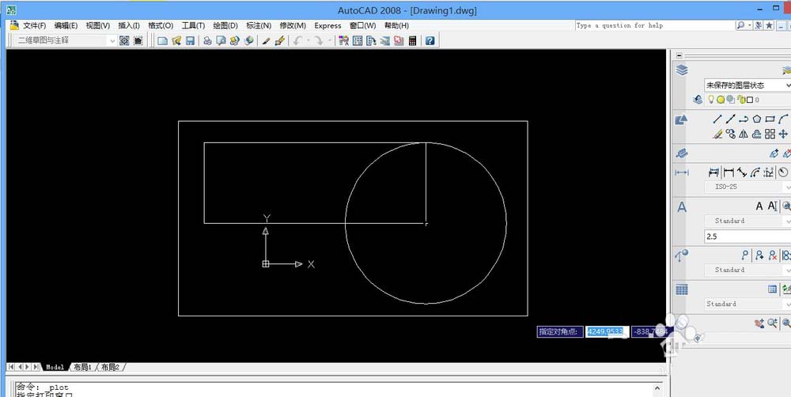The image size is (791, 397).
Task: Click the Insert Table icon
Action: tap(772, 289)
